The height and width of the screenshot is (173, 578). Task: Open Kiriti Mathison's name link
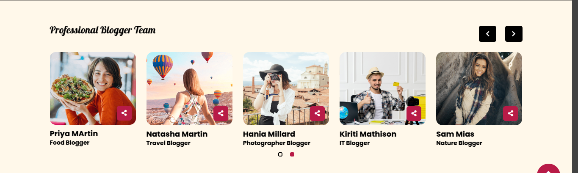click(x=368, y=134)
